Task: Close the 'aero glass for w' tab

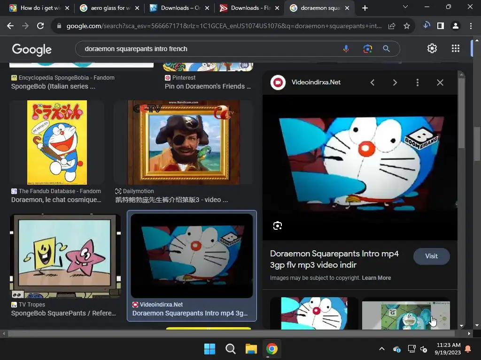Action: pos(137,8)
